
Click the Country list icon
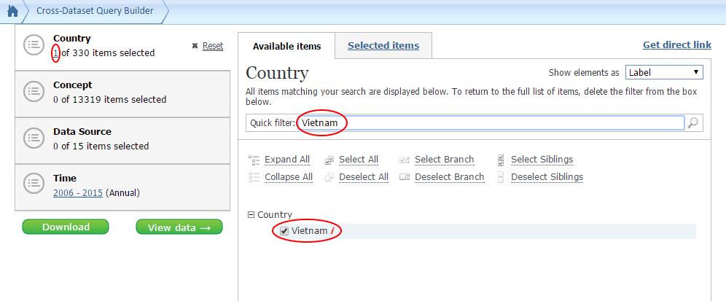click(x=34, y=45)
